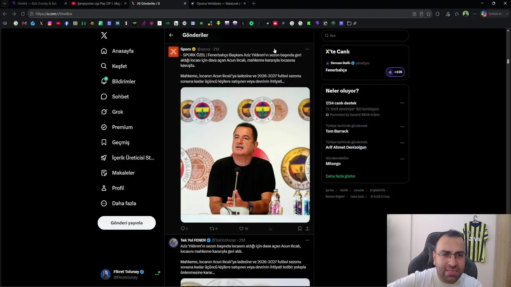Go back using the Gönderiler arrow

click(171, 35)
